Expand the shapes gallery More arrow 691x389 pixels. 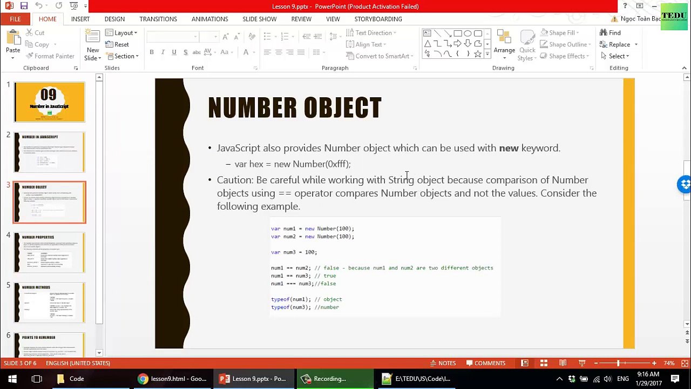[x=487, y=54]
